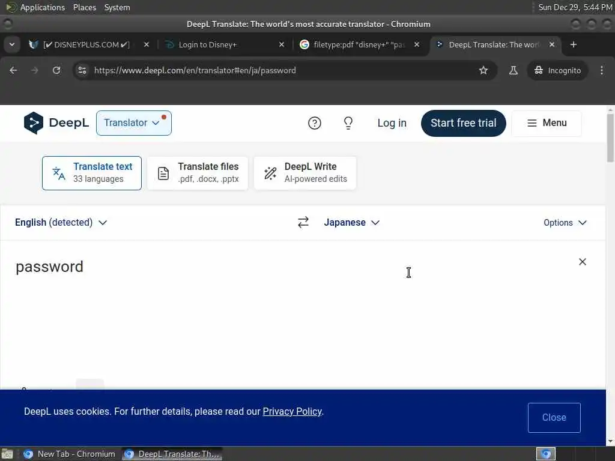Switch to New Tab - Chromium taskbar window
The height and width of the screenshot is (461, 615).
pos(70,454)
